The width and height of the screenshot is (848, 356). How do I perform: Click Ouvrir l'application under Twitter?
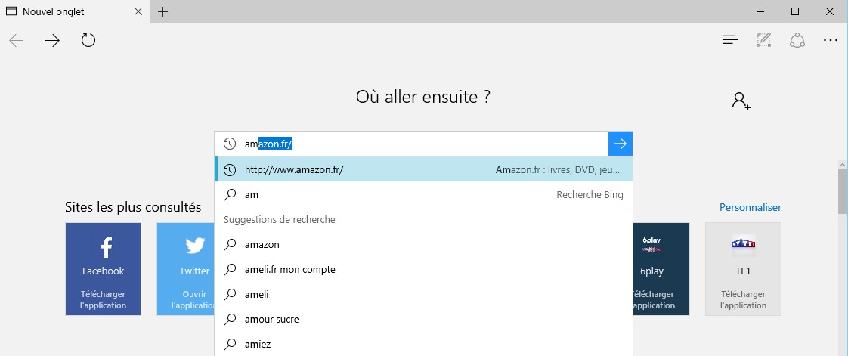[x=193, y=300]
